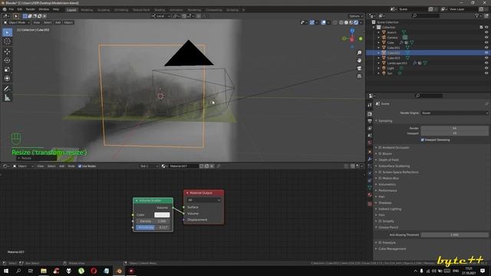491x276 pixels.
Task: Hide the Camera object in outliner
Action: click(486, 38)
